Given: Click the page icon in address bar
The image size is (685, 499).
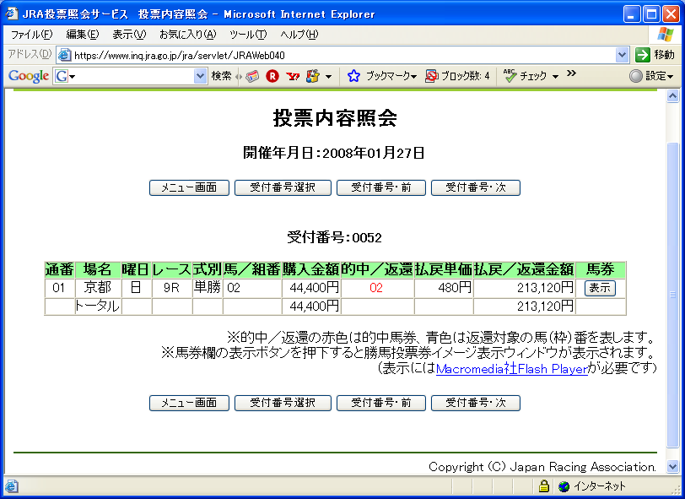Looking at the screenshot, I should point(65,55).
